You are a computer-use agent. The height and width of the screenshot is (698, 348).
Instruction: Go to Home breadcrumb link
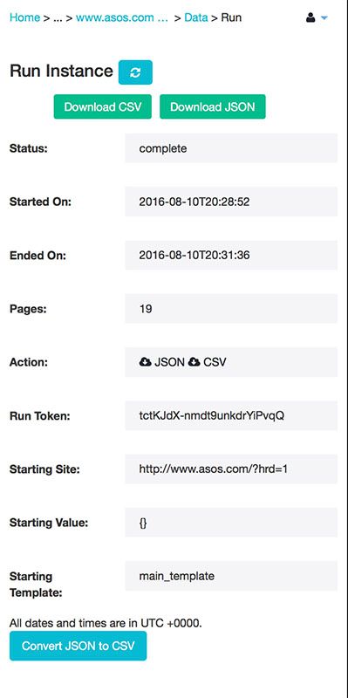coord(24,17)
